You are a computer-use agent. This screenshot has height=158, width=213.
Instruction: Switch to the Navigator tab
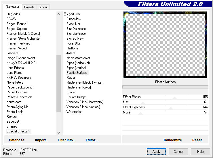coord(12,7)
